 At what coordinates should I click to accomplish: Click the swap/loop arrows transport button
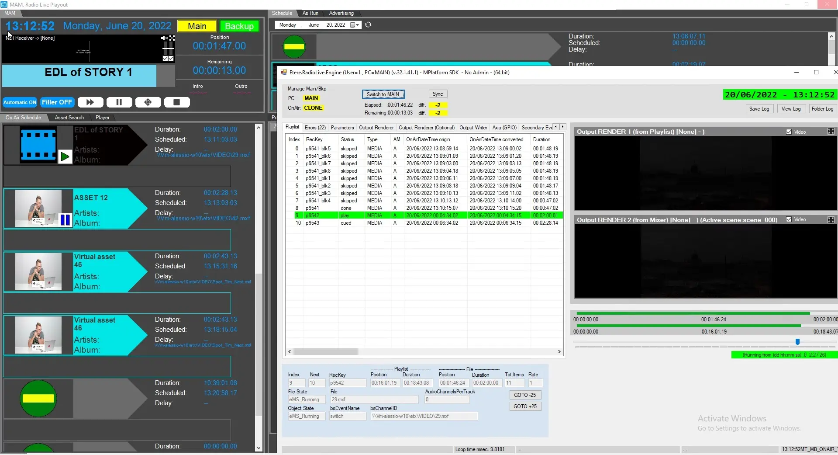point(148,102)
